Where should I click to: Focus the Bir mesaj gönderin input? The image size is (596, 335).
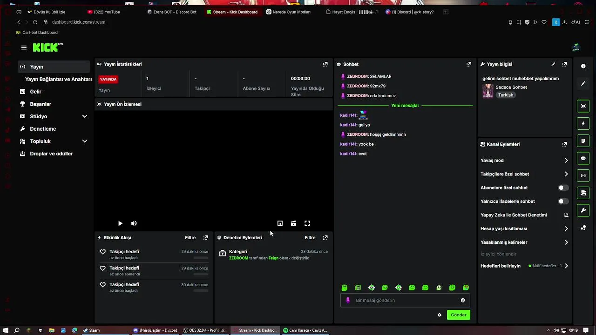pyautogui.click(x=405, y=301)
